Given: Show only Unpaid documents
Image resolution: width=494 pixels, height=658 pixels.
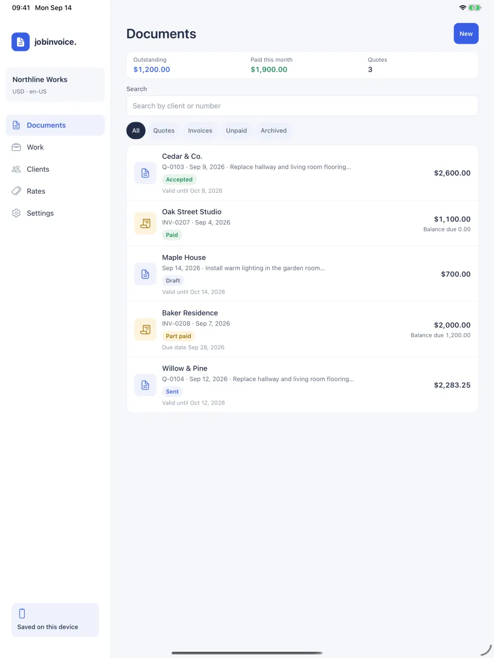Looking at the screenshot, I should pos(236,131).
